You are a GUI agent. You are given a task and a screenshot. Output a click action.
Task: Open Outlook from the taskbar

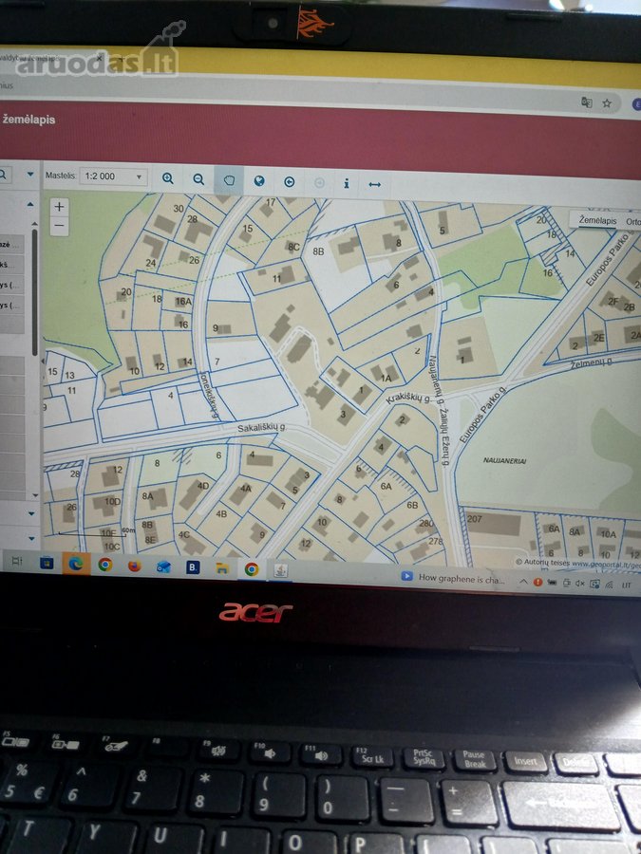click(163, 567)
